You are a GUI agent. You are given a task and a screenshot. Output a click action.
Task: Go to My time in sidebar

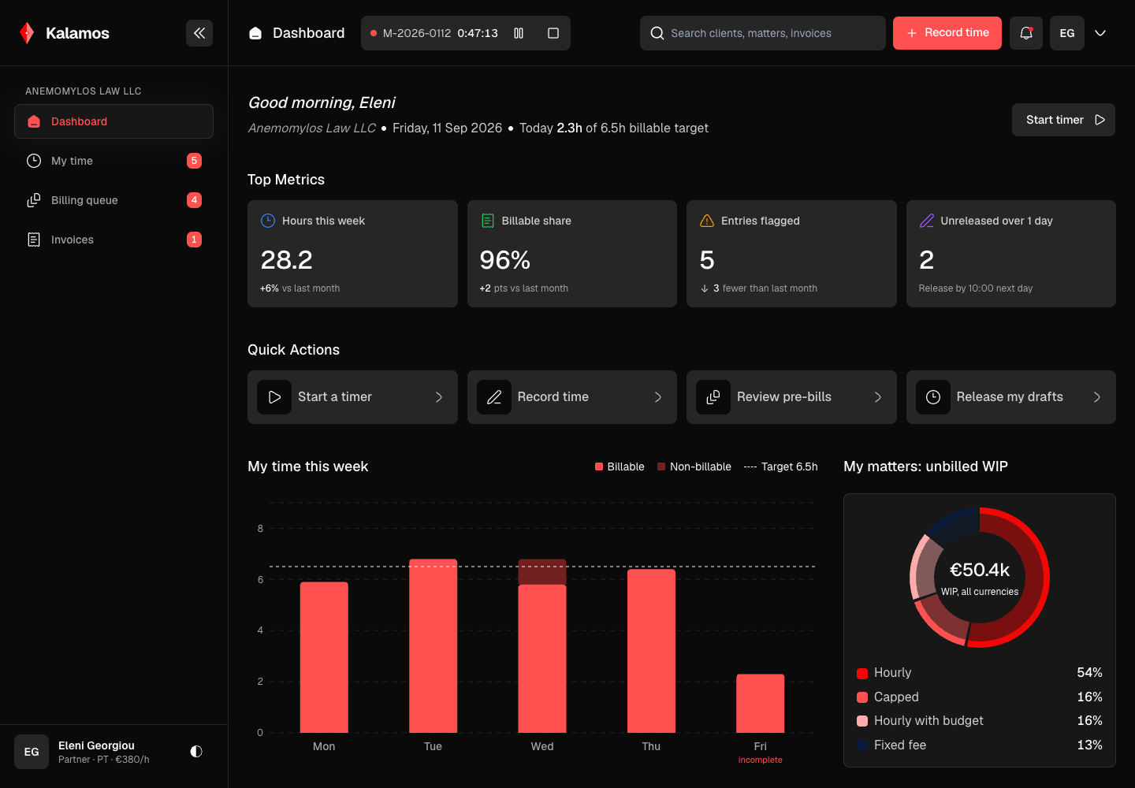pos(114,161)
